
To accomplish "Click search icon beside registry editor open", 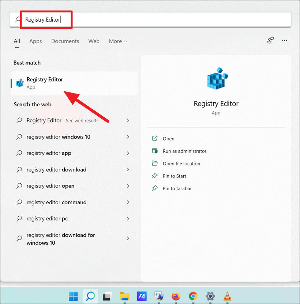I will [19, 186].
